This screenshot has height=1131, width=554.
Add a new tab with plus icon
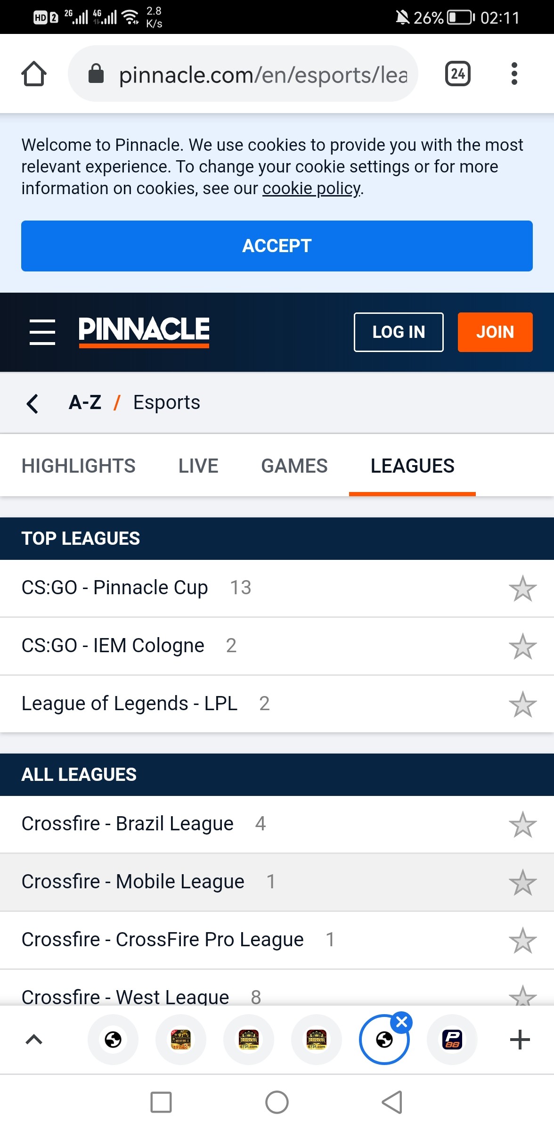click(x=520, y=1040)
